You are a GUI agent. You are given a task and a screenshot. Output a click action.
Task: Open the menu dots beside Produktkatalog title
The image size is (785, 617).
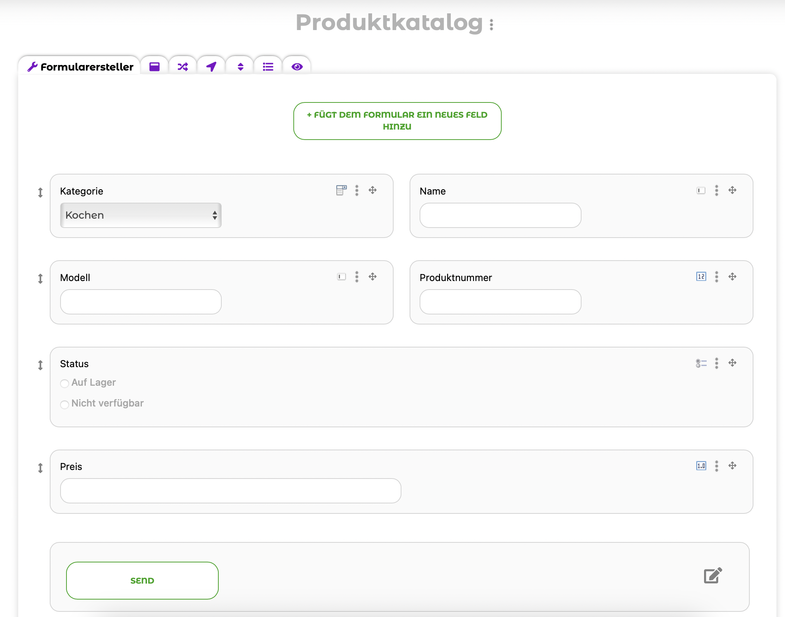(x=492, y=25)
